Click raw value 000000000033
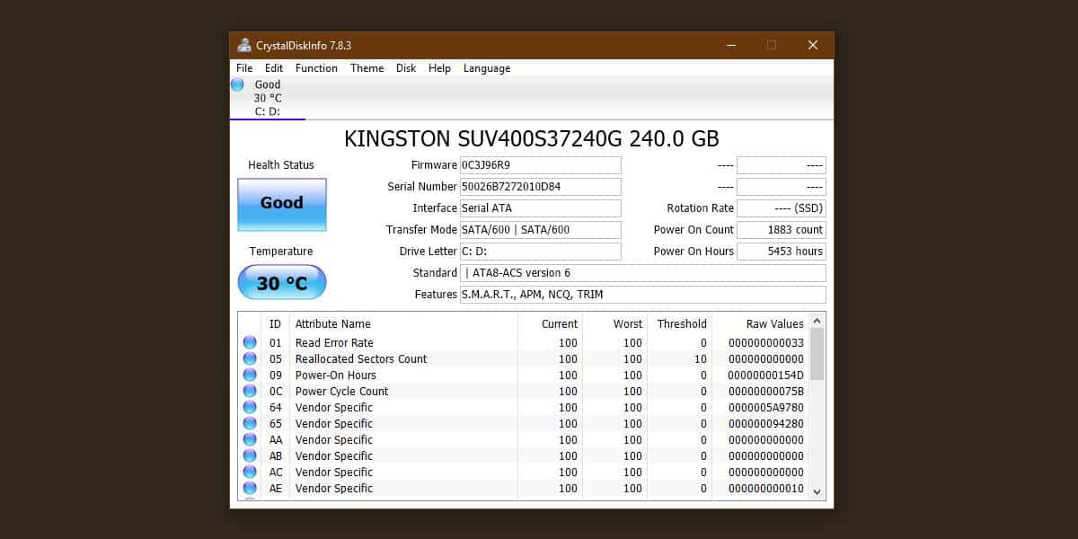Image resolution: width=1078 pixels, height=539 pixels. (766, 342)
